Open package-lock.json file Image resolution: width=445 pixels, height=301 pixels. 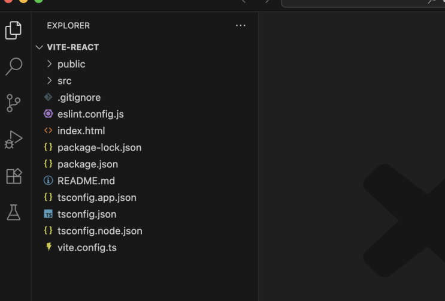click(x=99, y=148)
